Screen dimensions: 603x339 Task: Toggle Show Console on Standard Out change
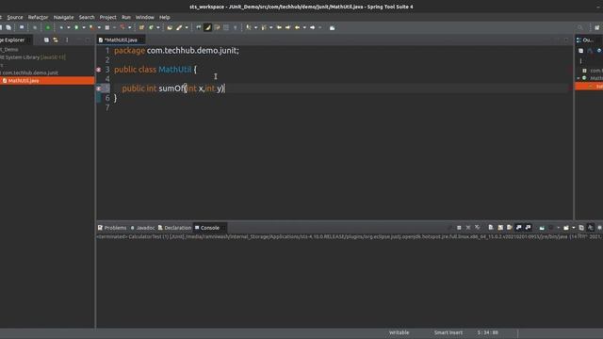[x=519, y=228]
